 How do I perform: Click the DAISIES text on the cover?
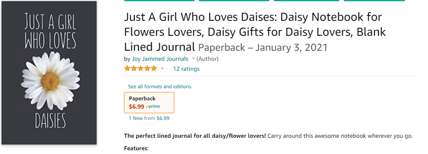50,121
